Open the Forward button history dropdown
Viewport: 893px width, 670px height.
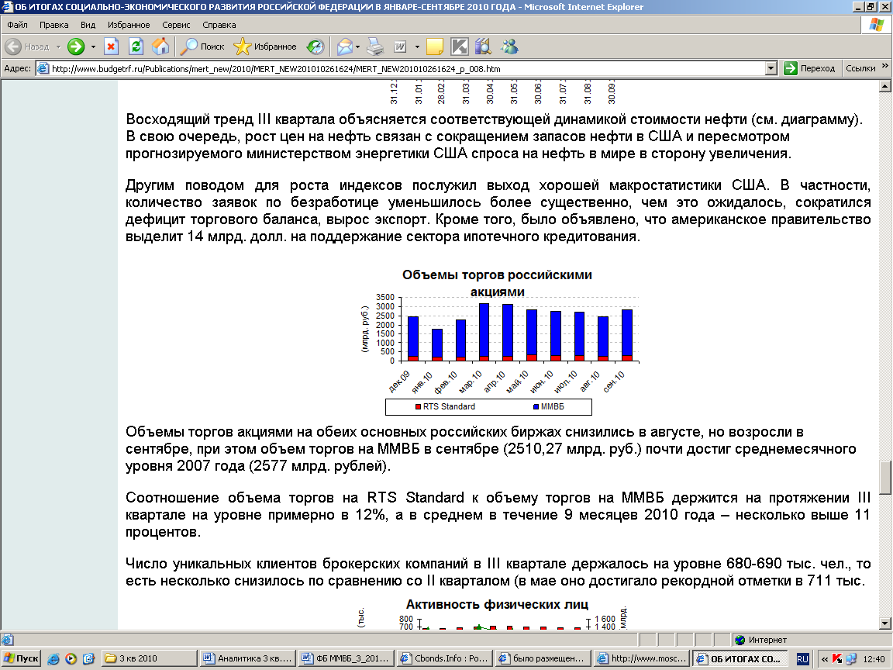[93, 47]
